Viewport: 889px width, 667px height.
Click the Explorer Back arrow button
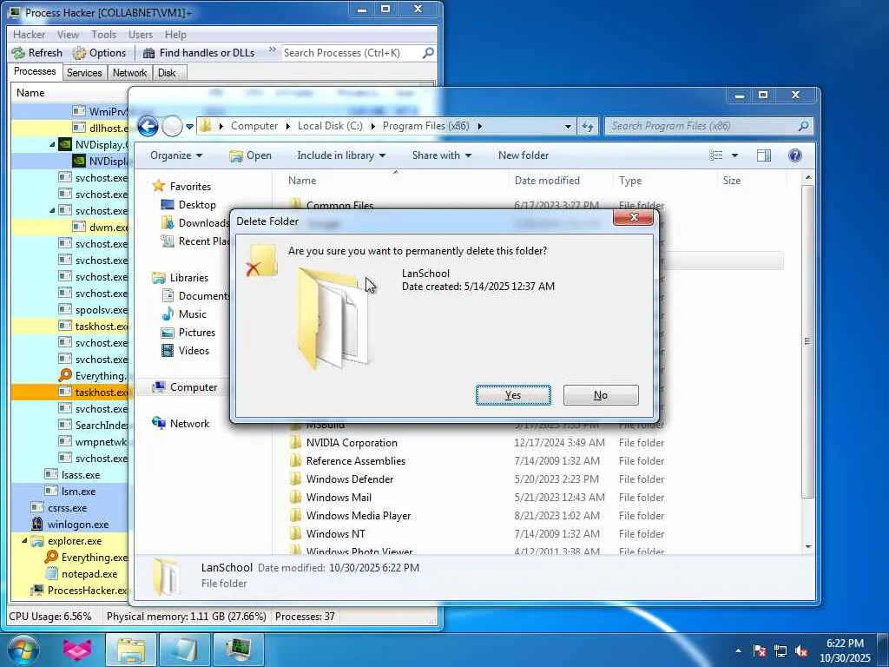(x=148, y=126)
